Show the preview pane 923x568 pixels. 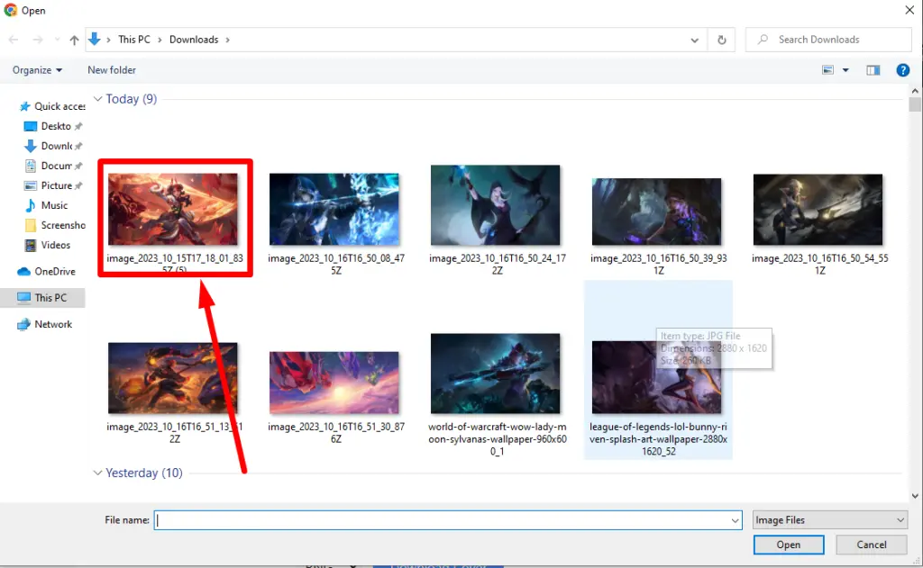(x=873, y=70)
